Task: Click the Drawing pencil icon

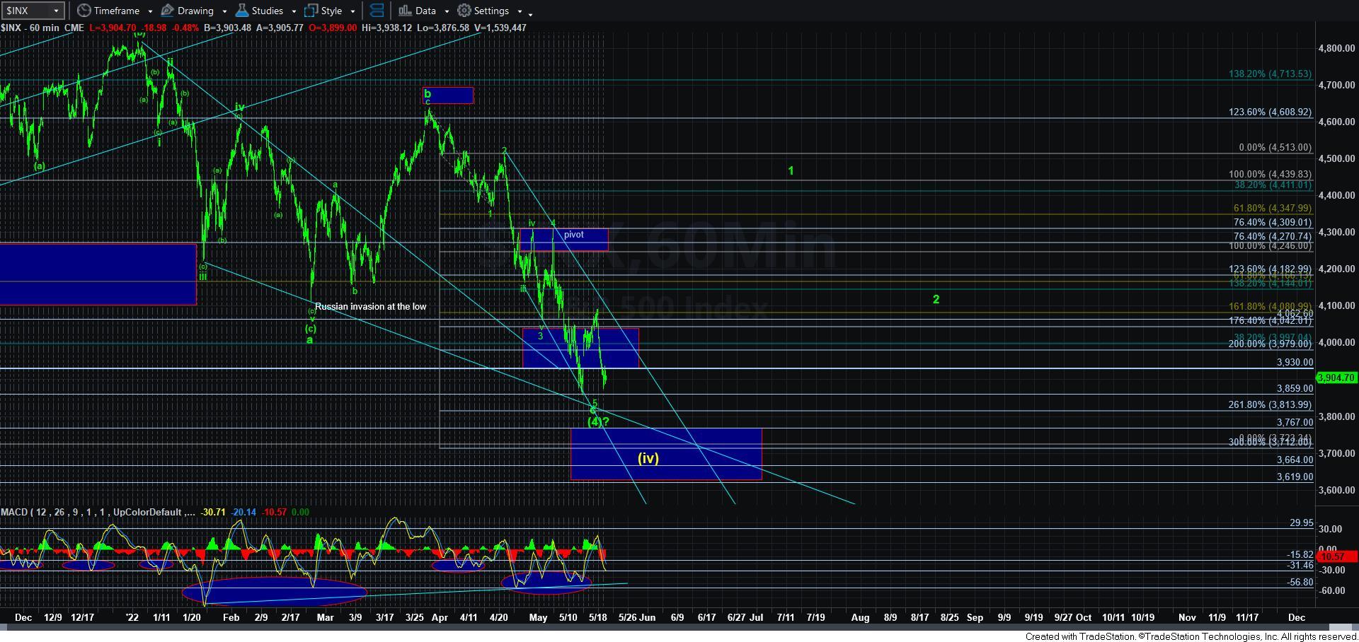Action: [x=168, y=11]
